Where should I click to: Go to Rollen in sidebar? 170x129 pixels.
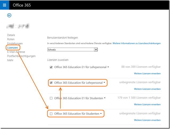11,39
